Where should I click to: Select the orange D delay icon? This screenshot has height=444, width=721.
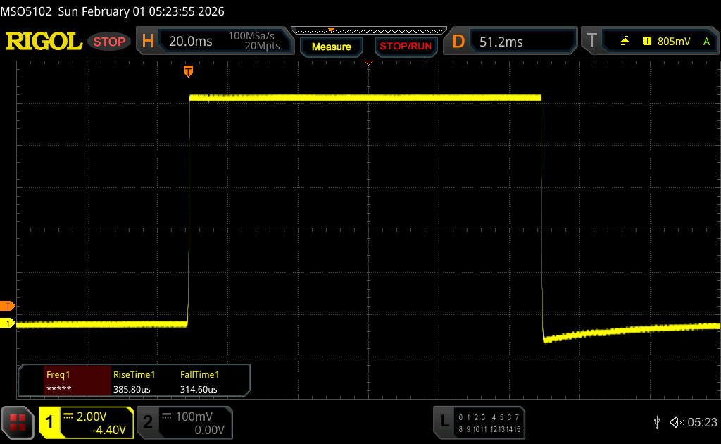pos(458,42)
